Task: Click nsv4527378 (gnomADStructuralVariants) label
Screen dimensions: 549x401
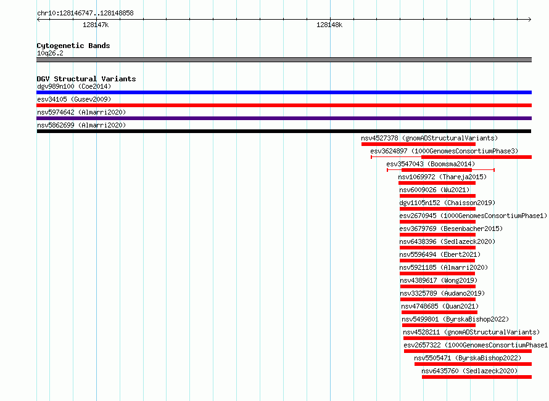Action: click(429, 138)
